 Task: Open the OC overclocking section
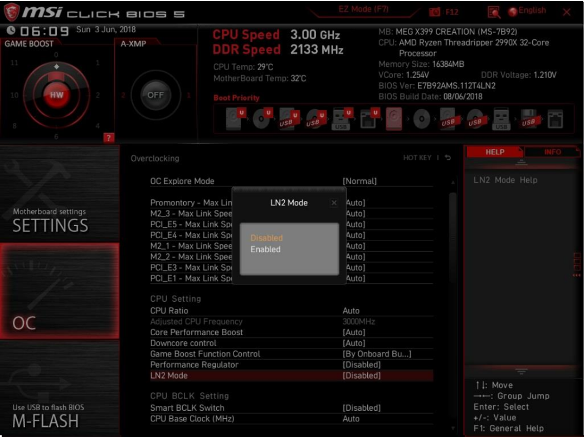(x=60, y=291)
